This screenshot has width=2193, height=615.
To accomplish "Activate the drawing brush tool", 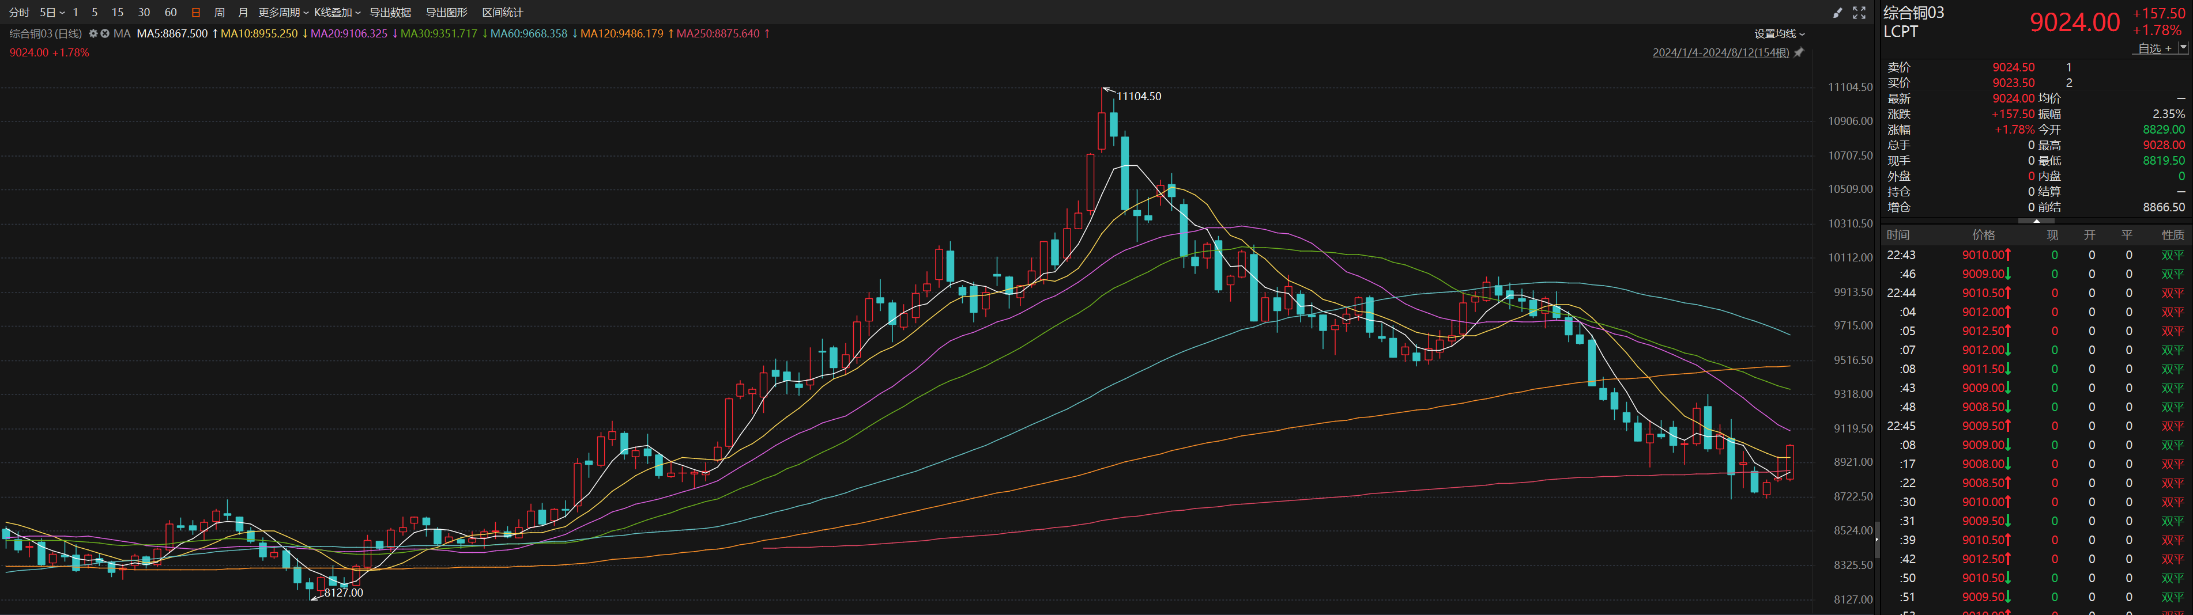I will pos(1837,13).
